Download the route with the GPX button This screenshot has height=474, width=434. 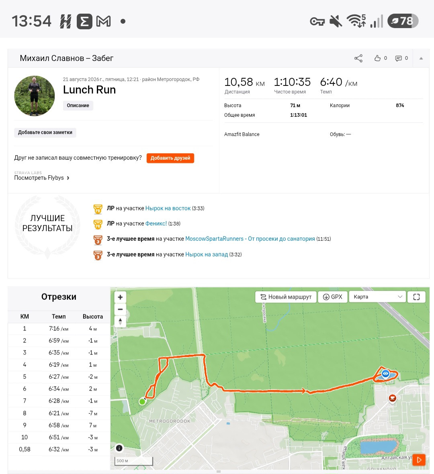click(x=332, y=297)
